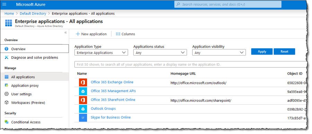Viewport: 312px width, 134px height.
Task: Click the Outlook Groups app icon
Action: coord(83,109)
